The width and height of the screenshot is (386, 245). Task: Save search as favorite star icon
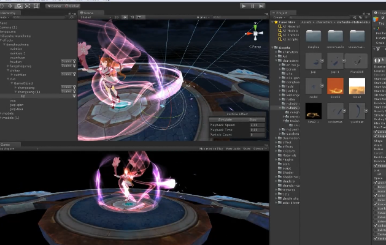point(366,17)
